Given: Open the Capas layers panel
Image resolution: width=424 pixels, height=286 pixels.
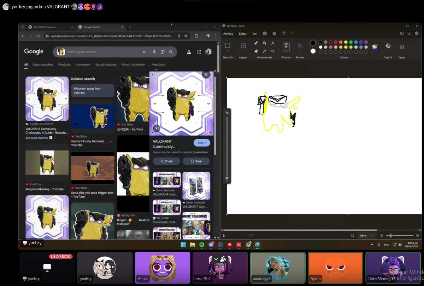Looking at the screenshot, I should [x=402, y=47].
